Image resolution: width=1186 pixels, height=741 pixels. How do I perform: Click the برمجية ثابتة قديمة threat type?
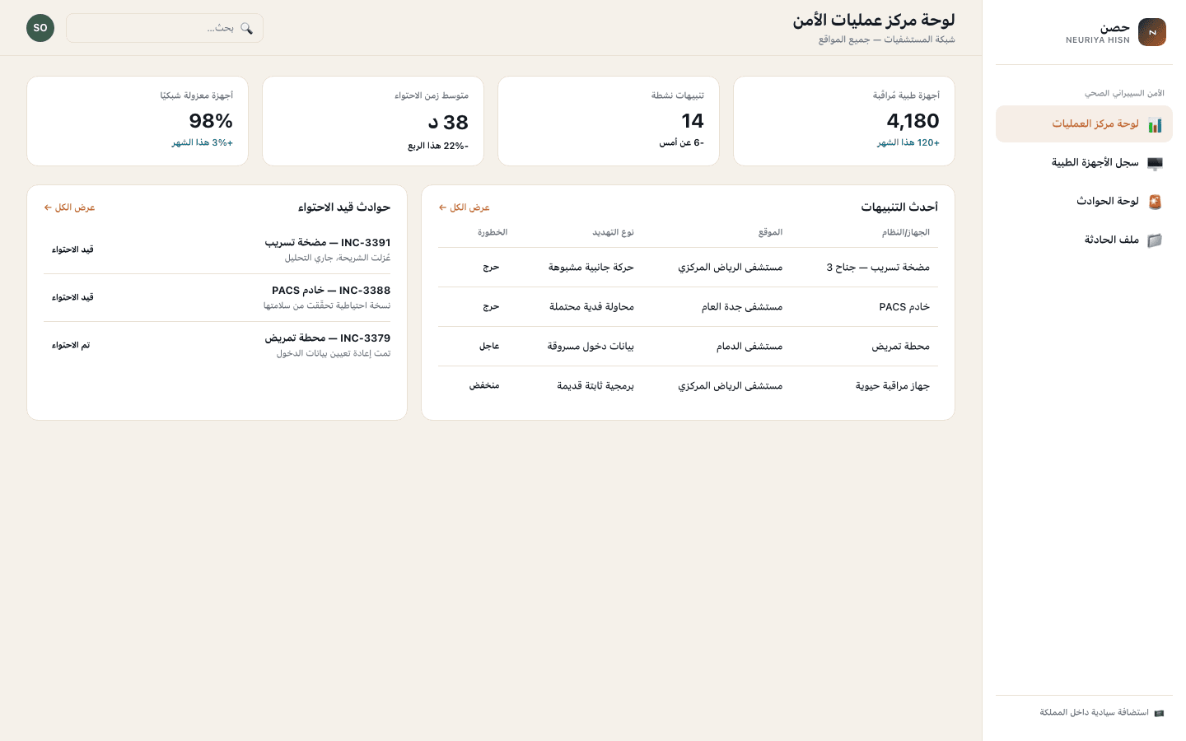(x=595, y=386)
